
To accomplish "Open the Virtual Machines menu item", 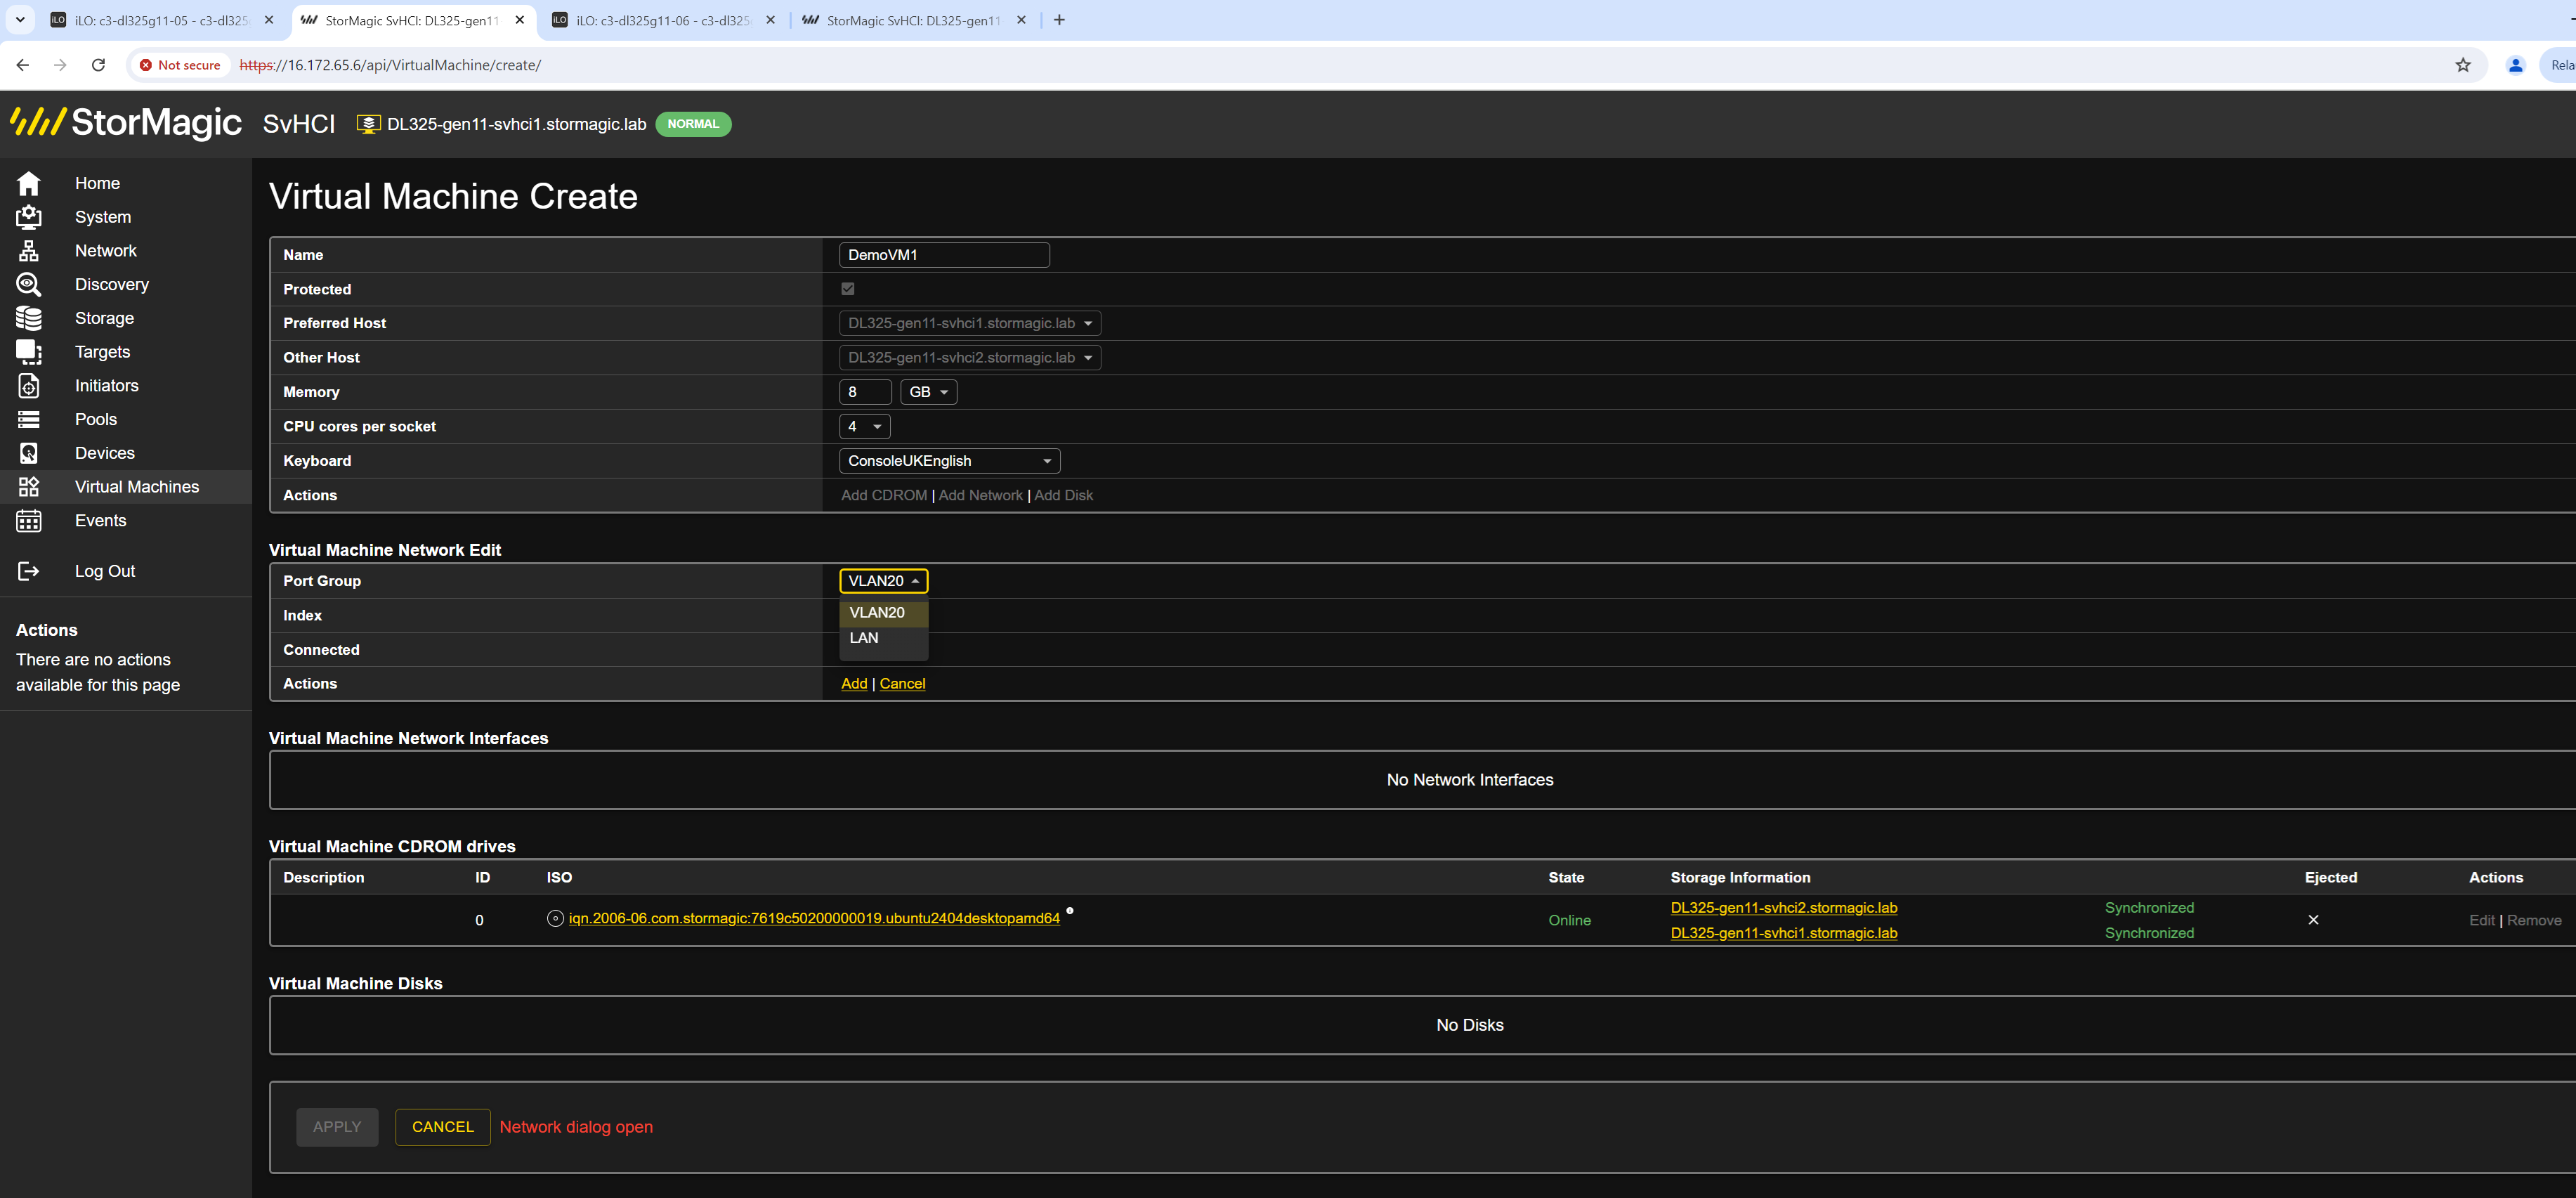I will (137, 487).
